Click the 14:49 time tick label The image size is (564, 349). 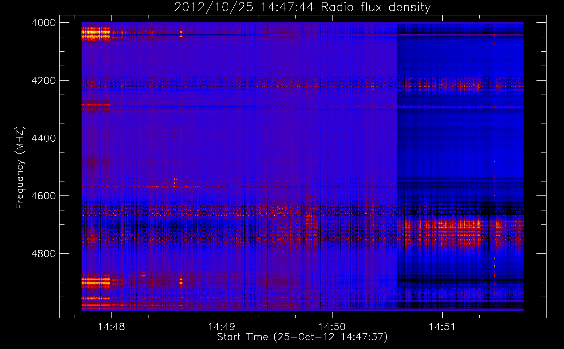pyautogui.click(x=221, y=327)
